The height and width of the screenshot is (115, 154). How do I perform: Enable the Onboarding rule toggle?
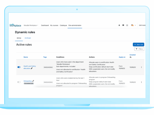pyautogui.click(x=19, y=82)
